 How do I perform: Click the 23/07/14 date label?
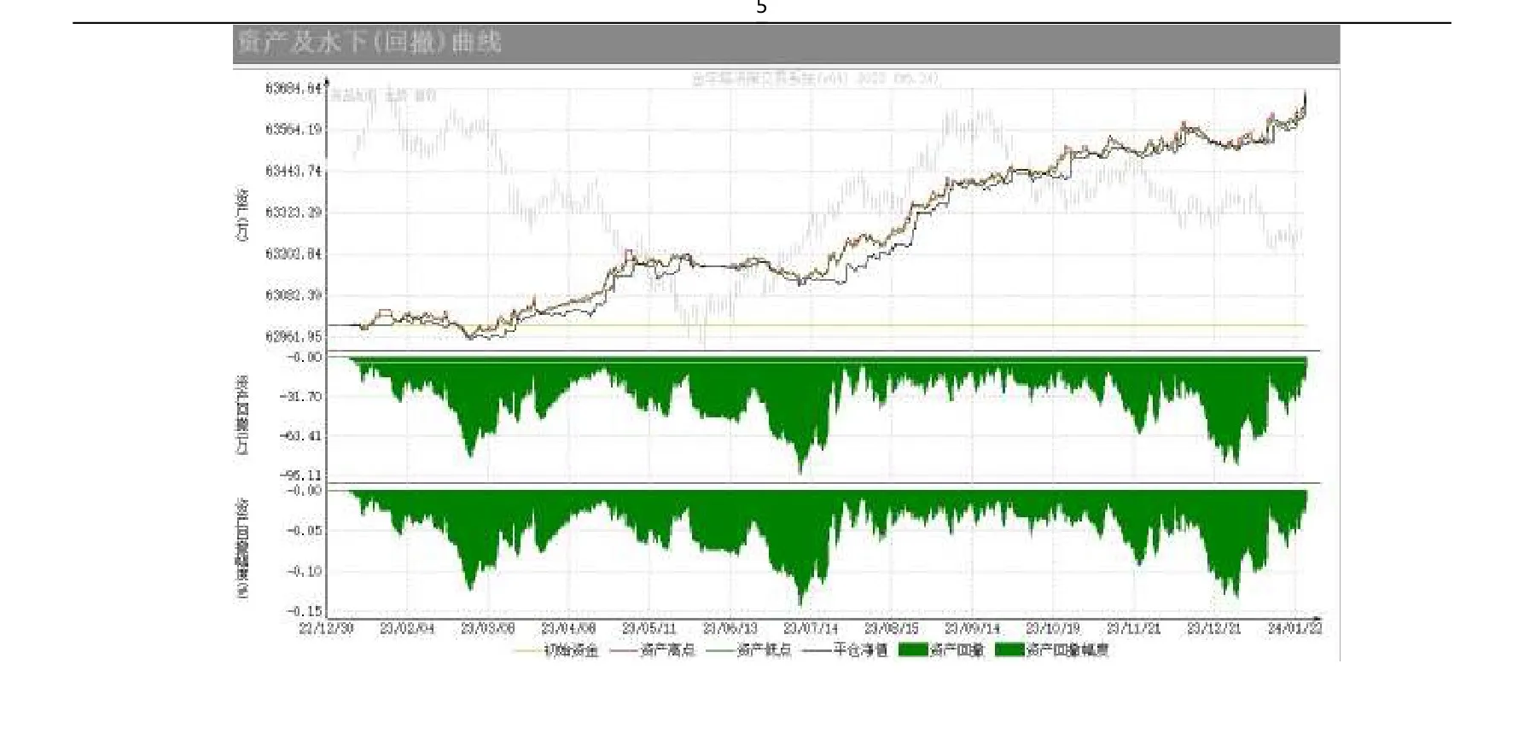(811, 628)
